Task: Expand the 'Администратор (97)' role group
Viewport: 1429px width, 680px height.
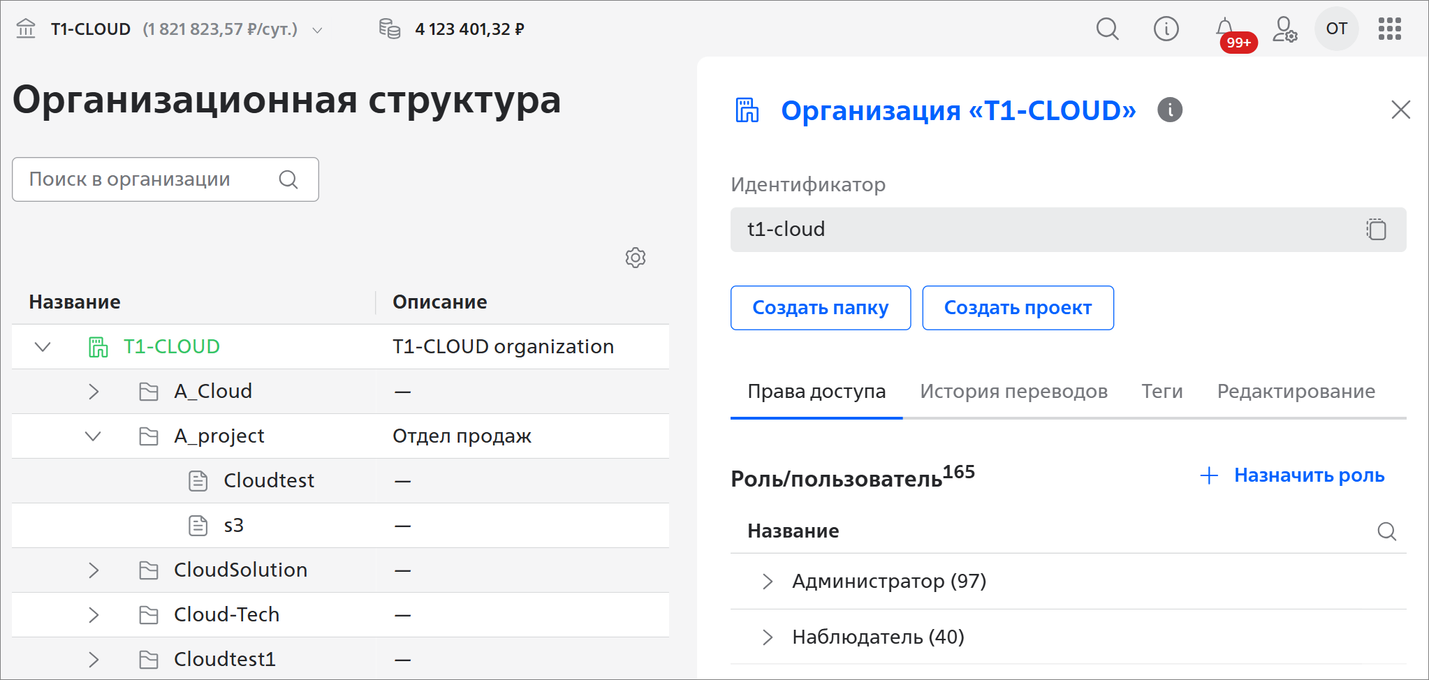Action: (x=768, y=582)
